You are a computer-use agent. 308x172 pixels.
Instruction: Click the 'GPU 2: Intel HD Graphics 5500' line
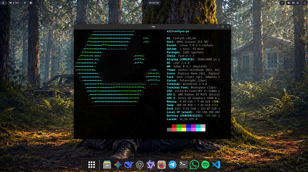[193, 98]
